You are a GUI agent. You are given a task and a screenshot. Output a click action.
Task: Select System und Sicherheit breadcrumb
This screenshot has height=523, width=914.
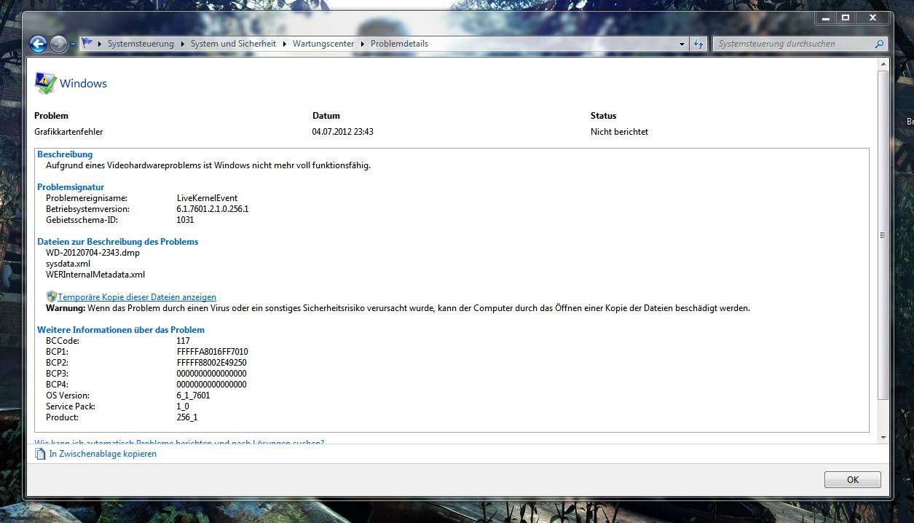point(233,44)
